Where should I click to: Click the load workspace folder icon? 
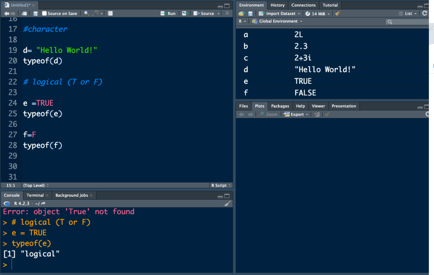pyautogui.click(x=242, y=14)
